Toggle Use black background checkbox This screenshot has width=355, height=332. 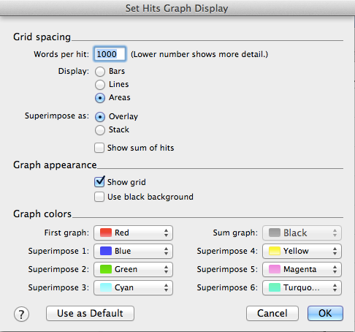click(x=99, y=197)
